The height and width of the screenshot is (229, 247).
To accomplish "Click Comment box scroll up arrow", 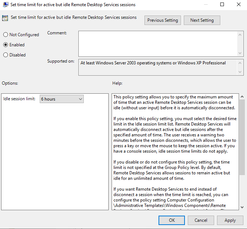I will tap(240, 34).
